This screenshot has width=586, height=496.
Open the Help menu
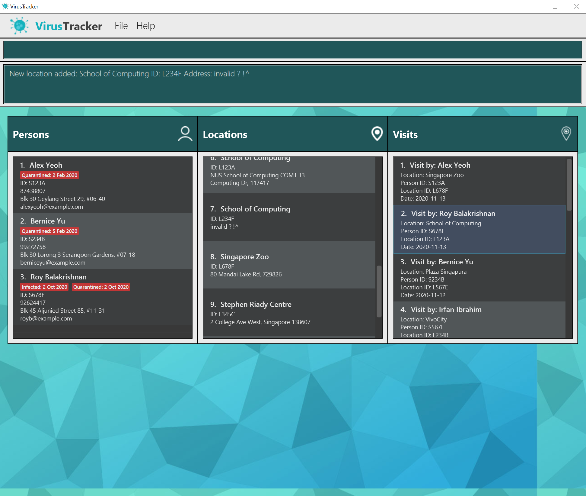tap(145, 26)
